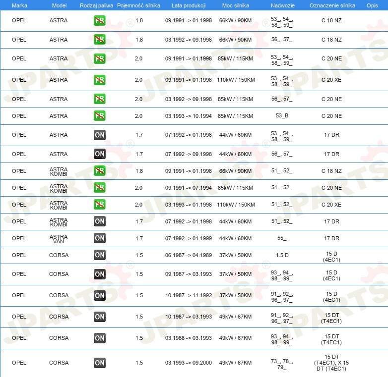
Task: Select 'OPEL' in the Astra Van row
Action: point(19,238)
